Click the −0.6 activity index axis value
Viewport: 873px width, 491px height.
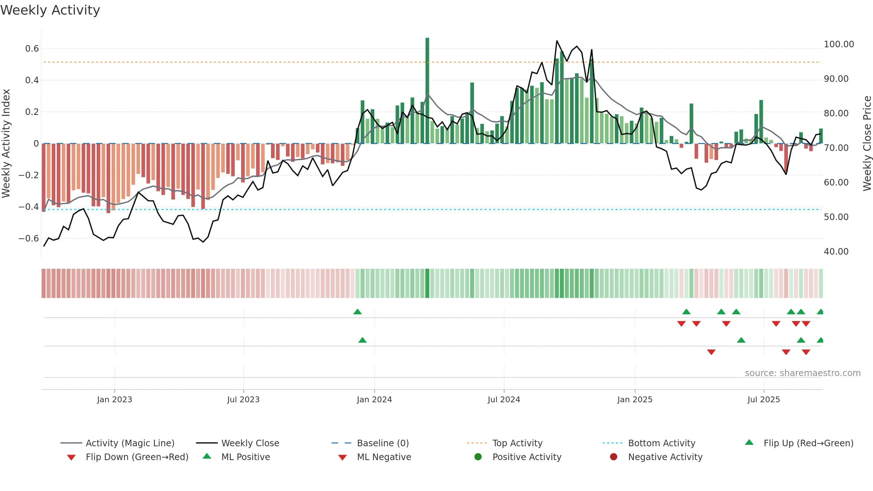coord(29,239)
